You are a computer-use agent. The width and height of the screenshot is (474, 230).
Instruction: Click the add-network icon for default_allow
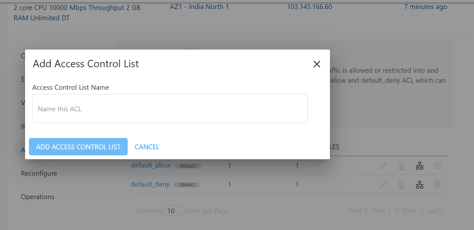pos(401,166)
